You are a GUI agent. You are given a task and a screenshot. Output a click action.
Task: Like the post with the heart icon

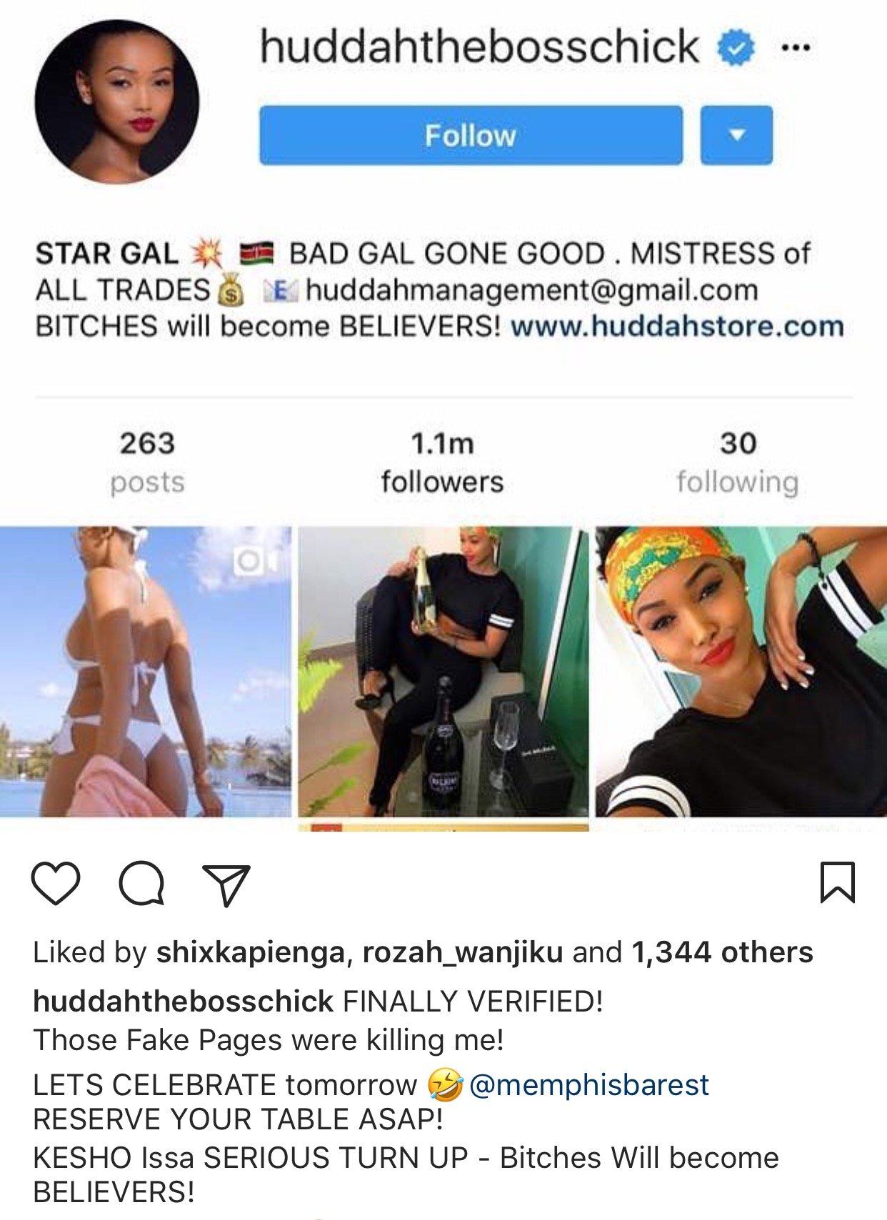tap(56, 883)
